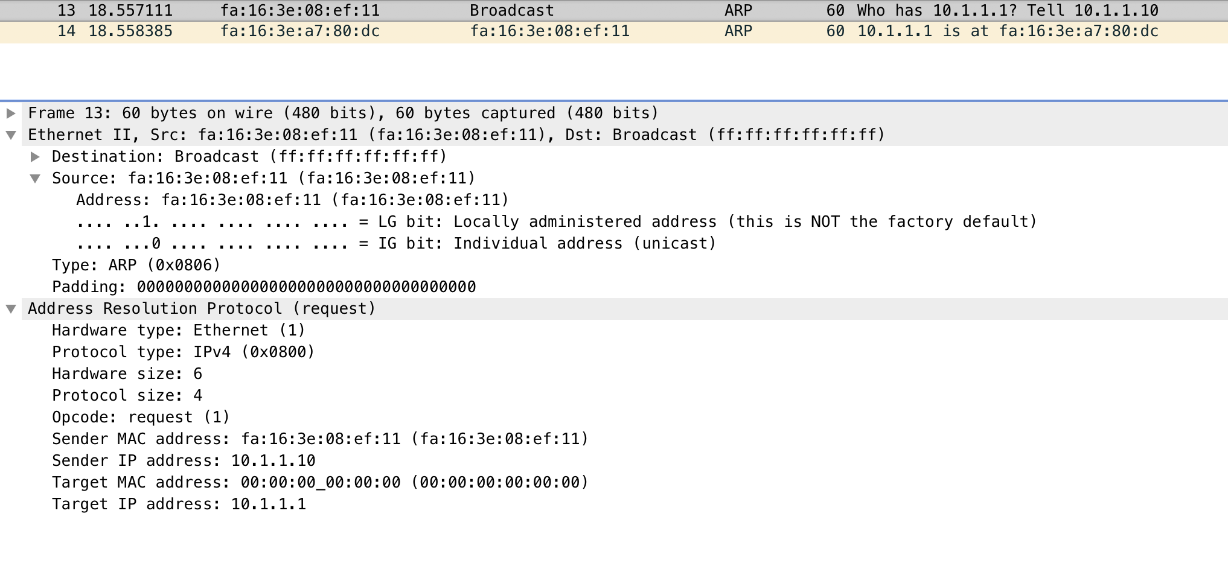Select the Target MAC address line
This screenshot has width=1228, height=566.
click(x=320, y=483)
